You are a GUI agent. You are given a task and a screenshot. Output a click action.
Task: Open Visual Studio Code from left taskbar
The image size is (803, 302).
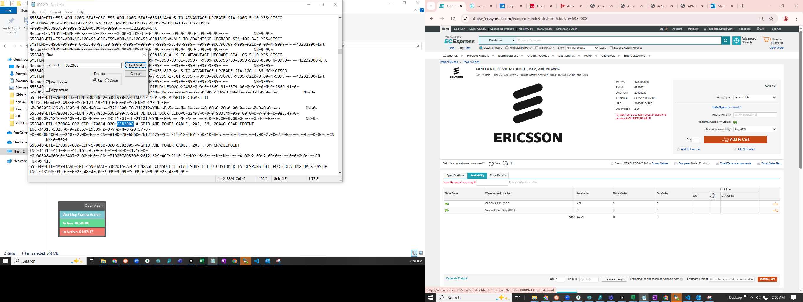[256, 261]
